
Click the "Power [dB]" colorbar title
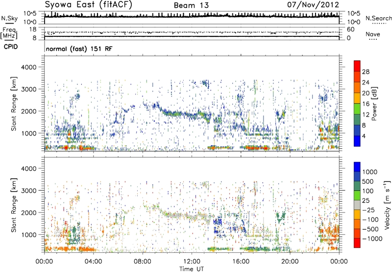(374, 104)
